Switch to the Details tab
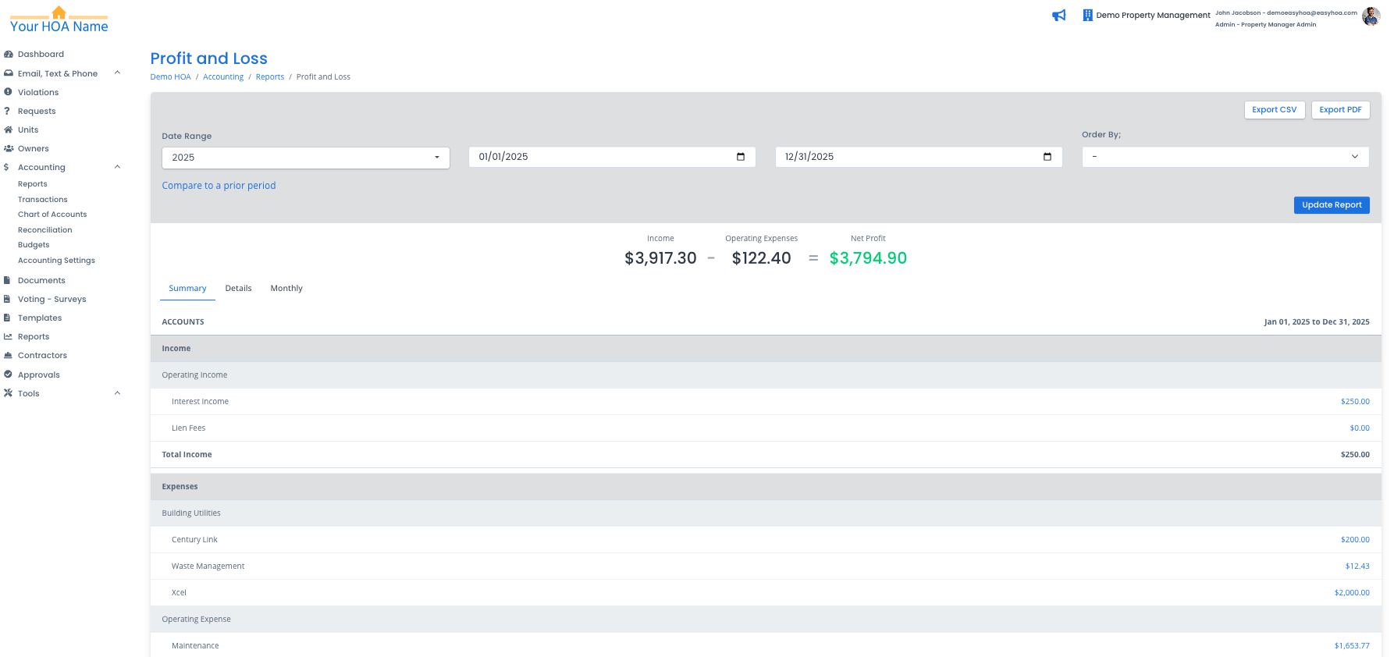The height and width of the screenshot is (657, 1394). (x=238, y=289)
